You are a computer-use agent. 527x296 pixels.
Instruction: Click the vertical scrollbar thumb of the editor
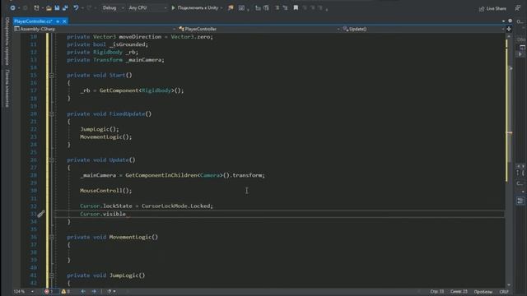tap(509, 113)
